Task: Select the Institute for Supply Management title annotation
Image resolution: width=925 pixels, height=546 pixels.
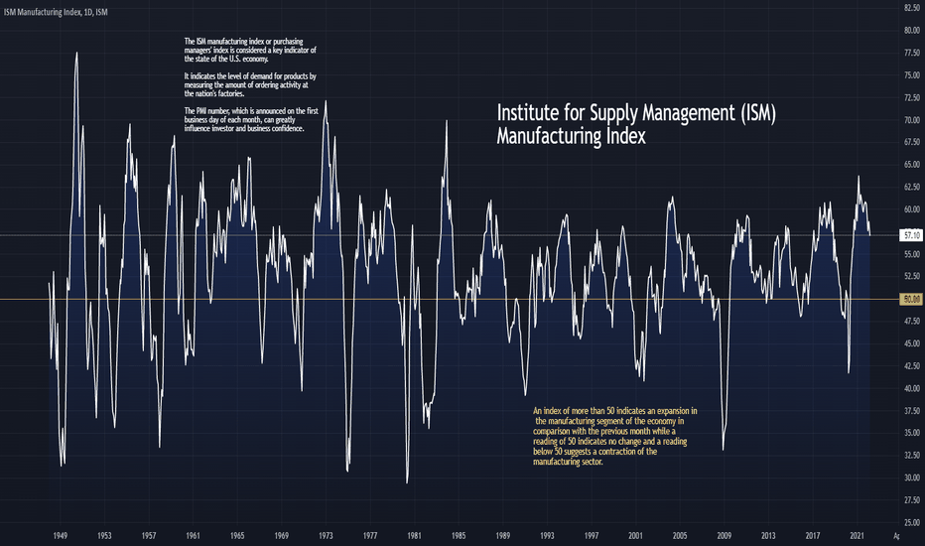Action: [x=636, y=124]
